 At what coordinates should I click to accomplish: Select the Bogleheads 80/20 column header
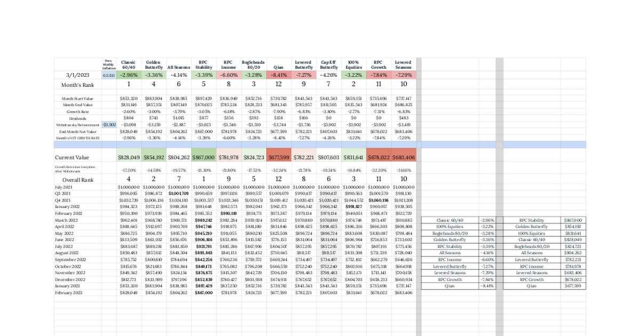tap(254, 65)
